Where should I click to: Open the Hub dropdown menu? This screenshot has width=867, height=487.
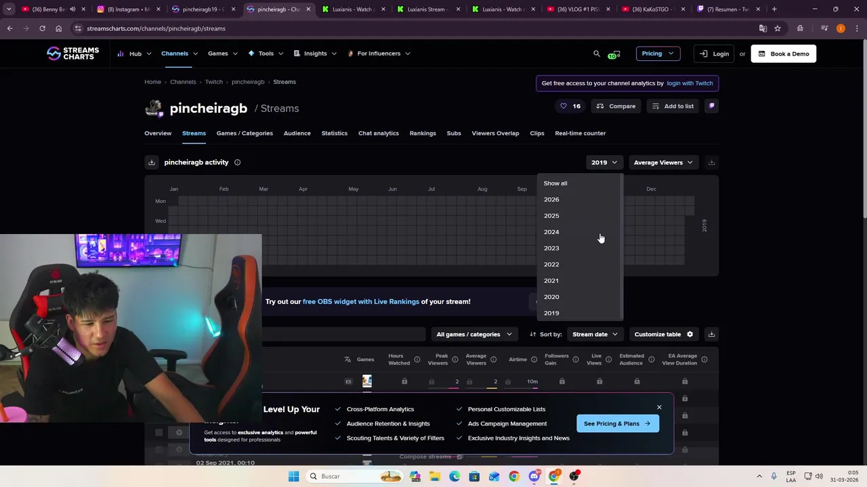135,53
